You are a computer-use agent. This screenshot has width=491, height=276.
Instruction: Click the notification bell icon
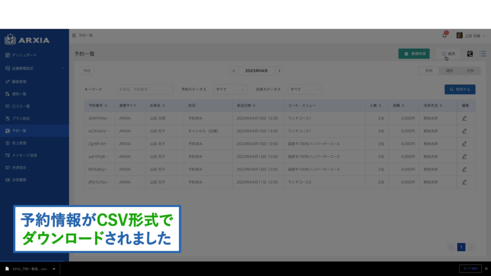444,35
